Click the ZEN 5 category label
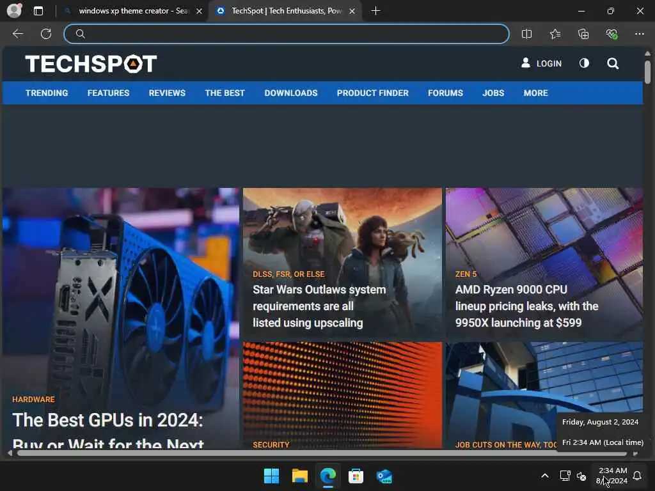The image size is (655, 491). [466, 274]
